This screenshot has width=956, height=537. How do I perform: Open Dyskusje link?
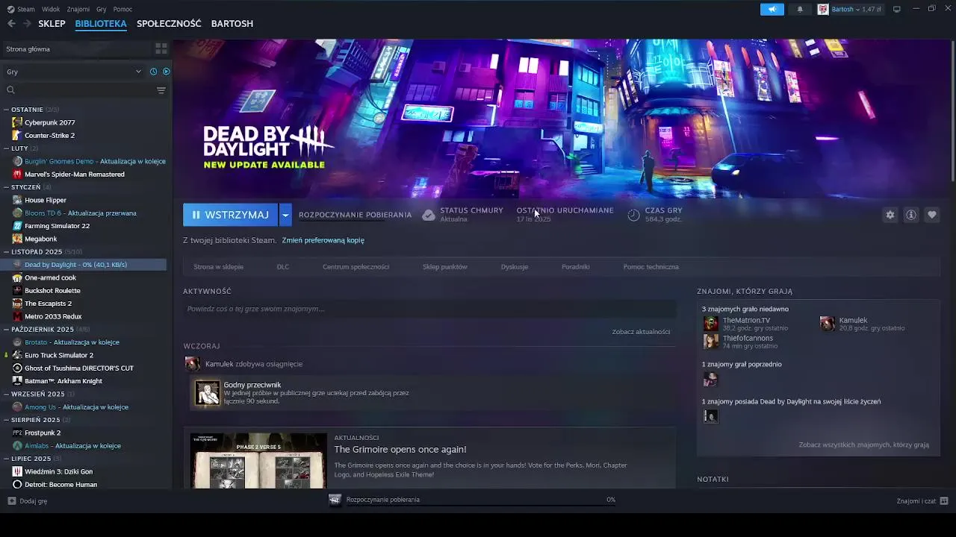click(x=515, y=267)
